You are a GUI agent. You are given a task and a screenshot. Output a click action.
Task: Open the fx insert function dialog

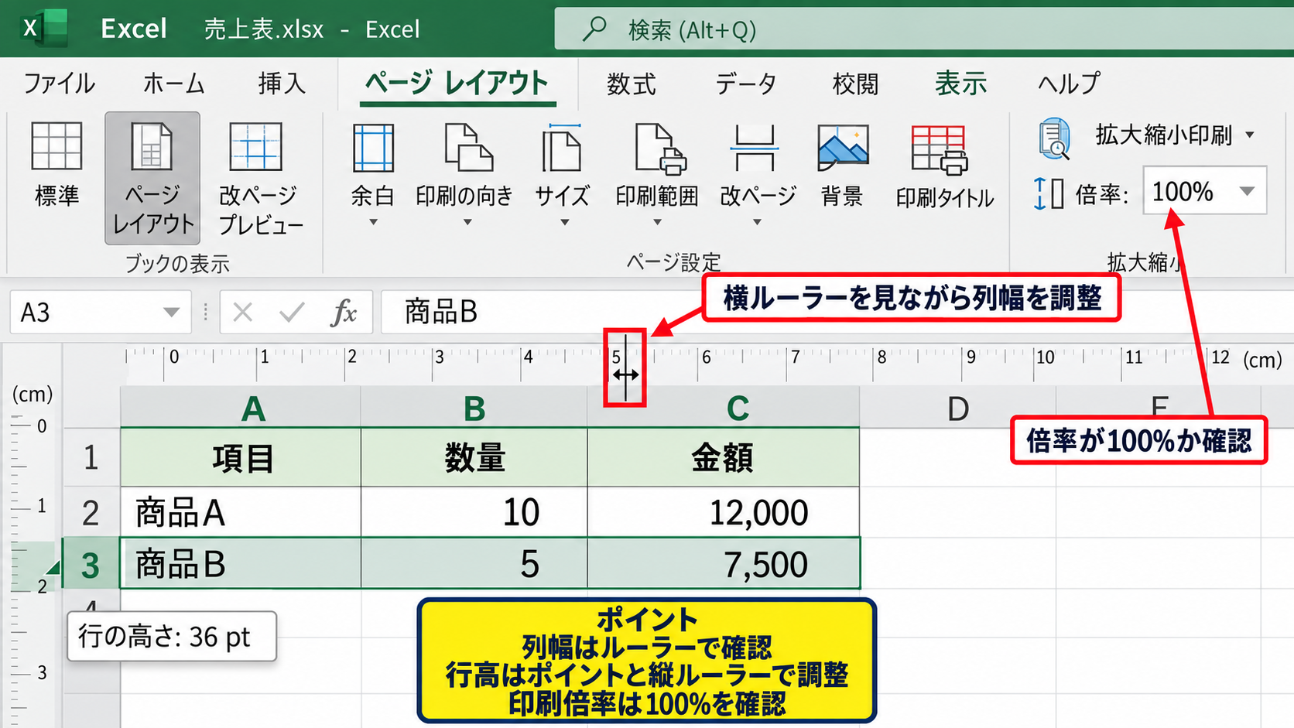tap(344, 313)
